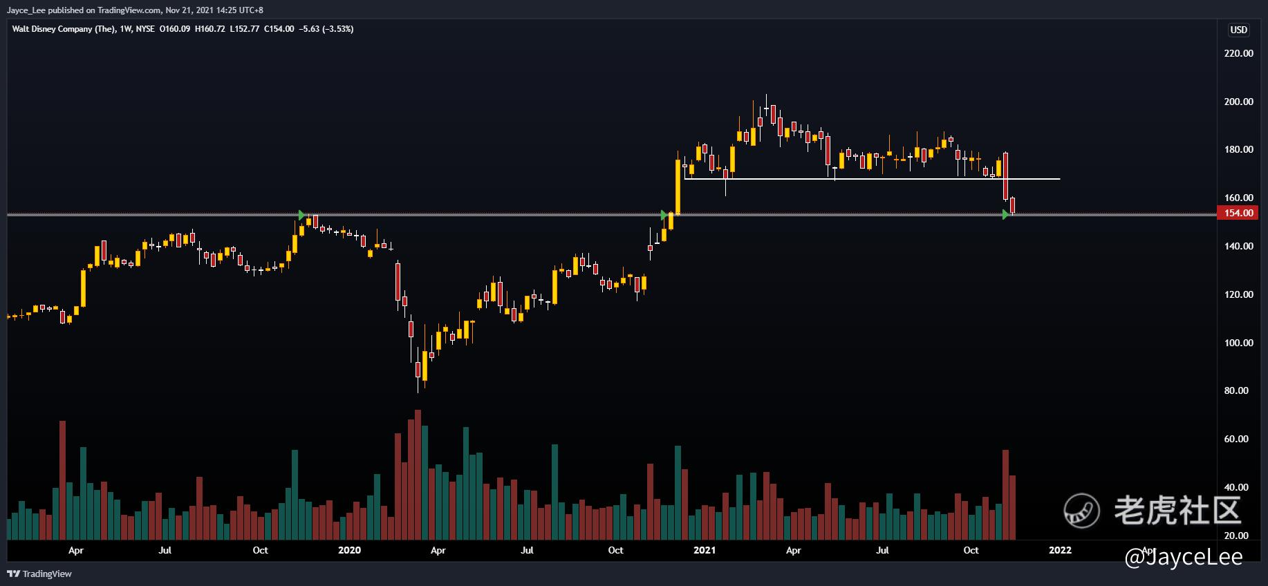This screenshot has height=586, width=1268.
Task: Click the USD currency label
Action: [x=1238, y=30]
